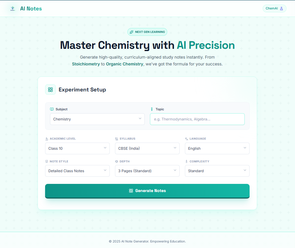Click inside the Topic input field

(x=197, y=119)
